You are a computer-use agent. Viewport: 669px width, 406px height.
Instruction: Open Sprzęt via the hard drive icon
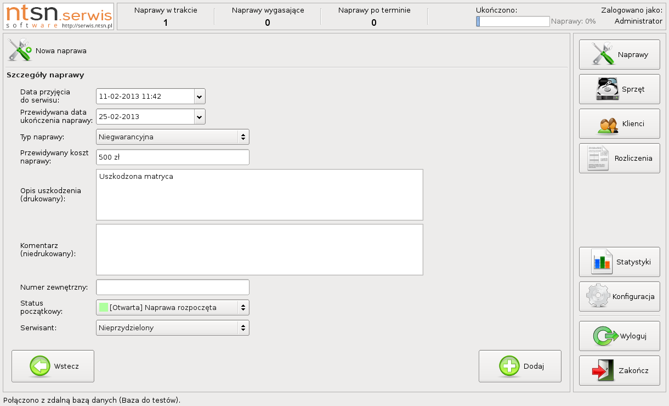(607, 89)
